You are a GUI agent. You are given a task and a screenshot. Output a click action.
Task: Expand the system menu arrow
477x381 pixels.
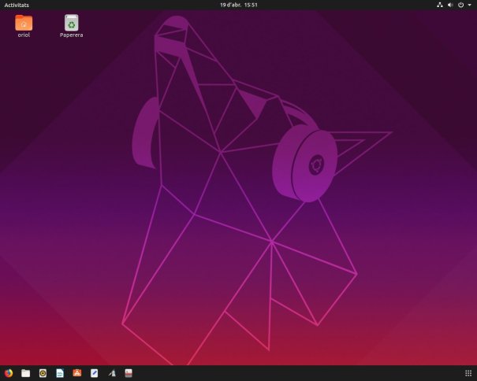click(x=469, y=5)
